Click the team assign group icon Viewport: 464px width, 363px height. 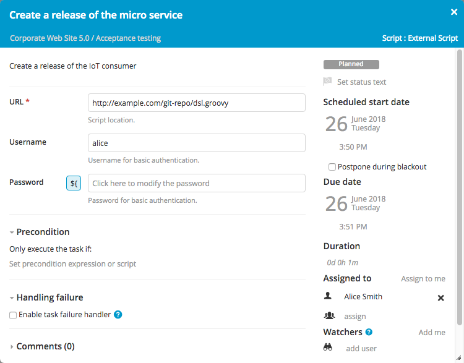click(329, 316)
